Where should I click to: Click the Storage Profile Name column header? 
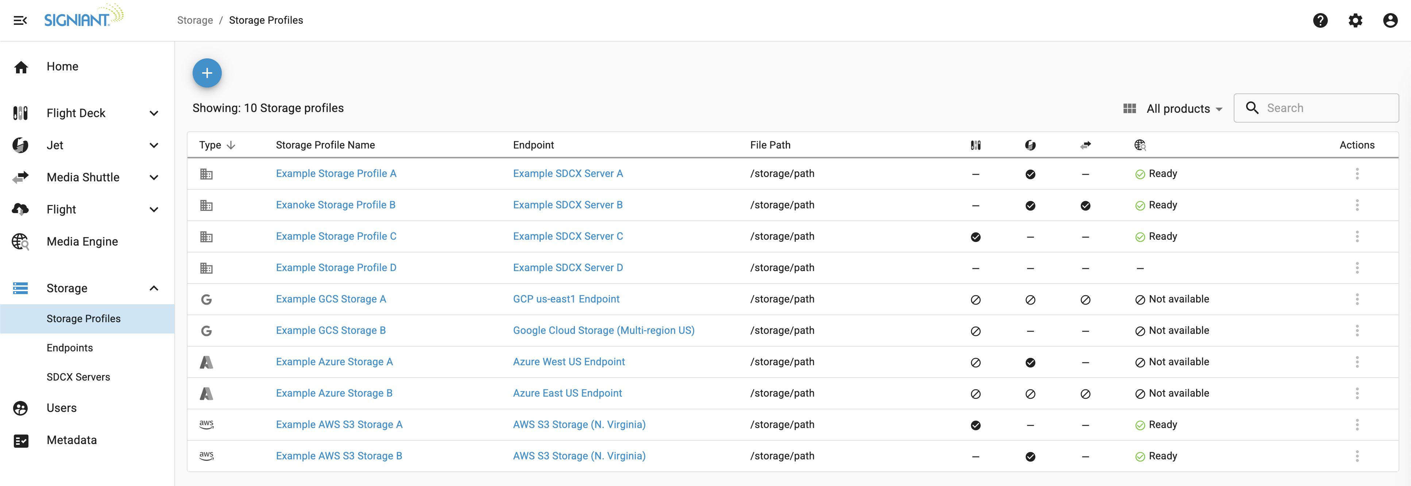(325, 145)
